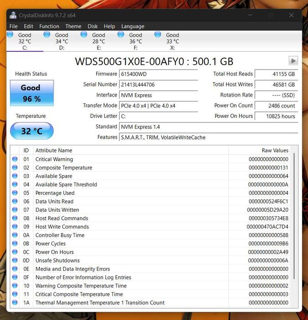Open the File menu
This screenshot has width=308, height=320.
pyautogui.click(x=13, y=27)
